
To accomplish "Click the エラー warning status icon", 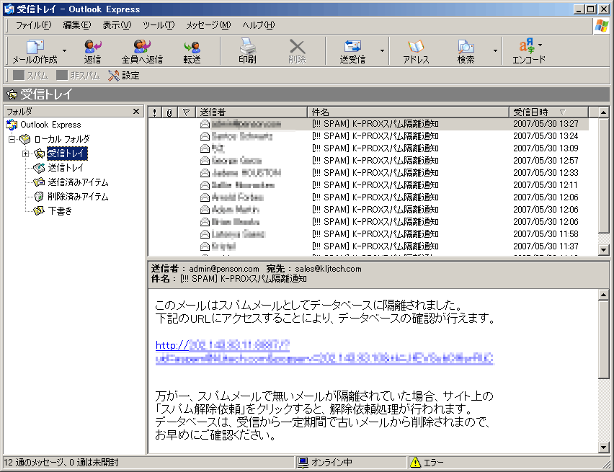I will 415,463.
